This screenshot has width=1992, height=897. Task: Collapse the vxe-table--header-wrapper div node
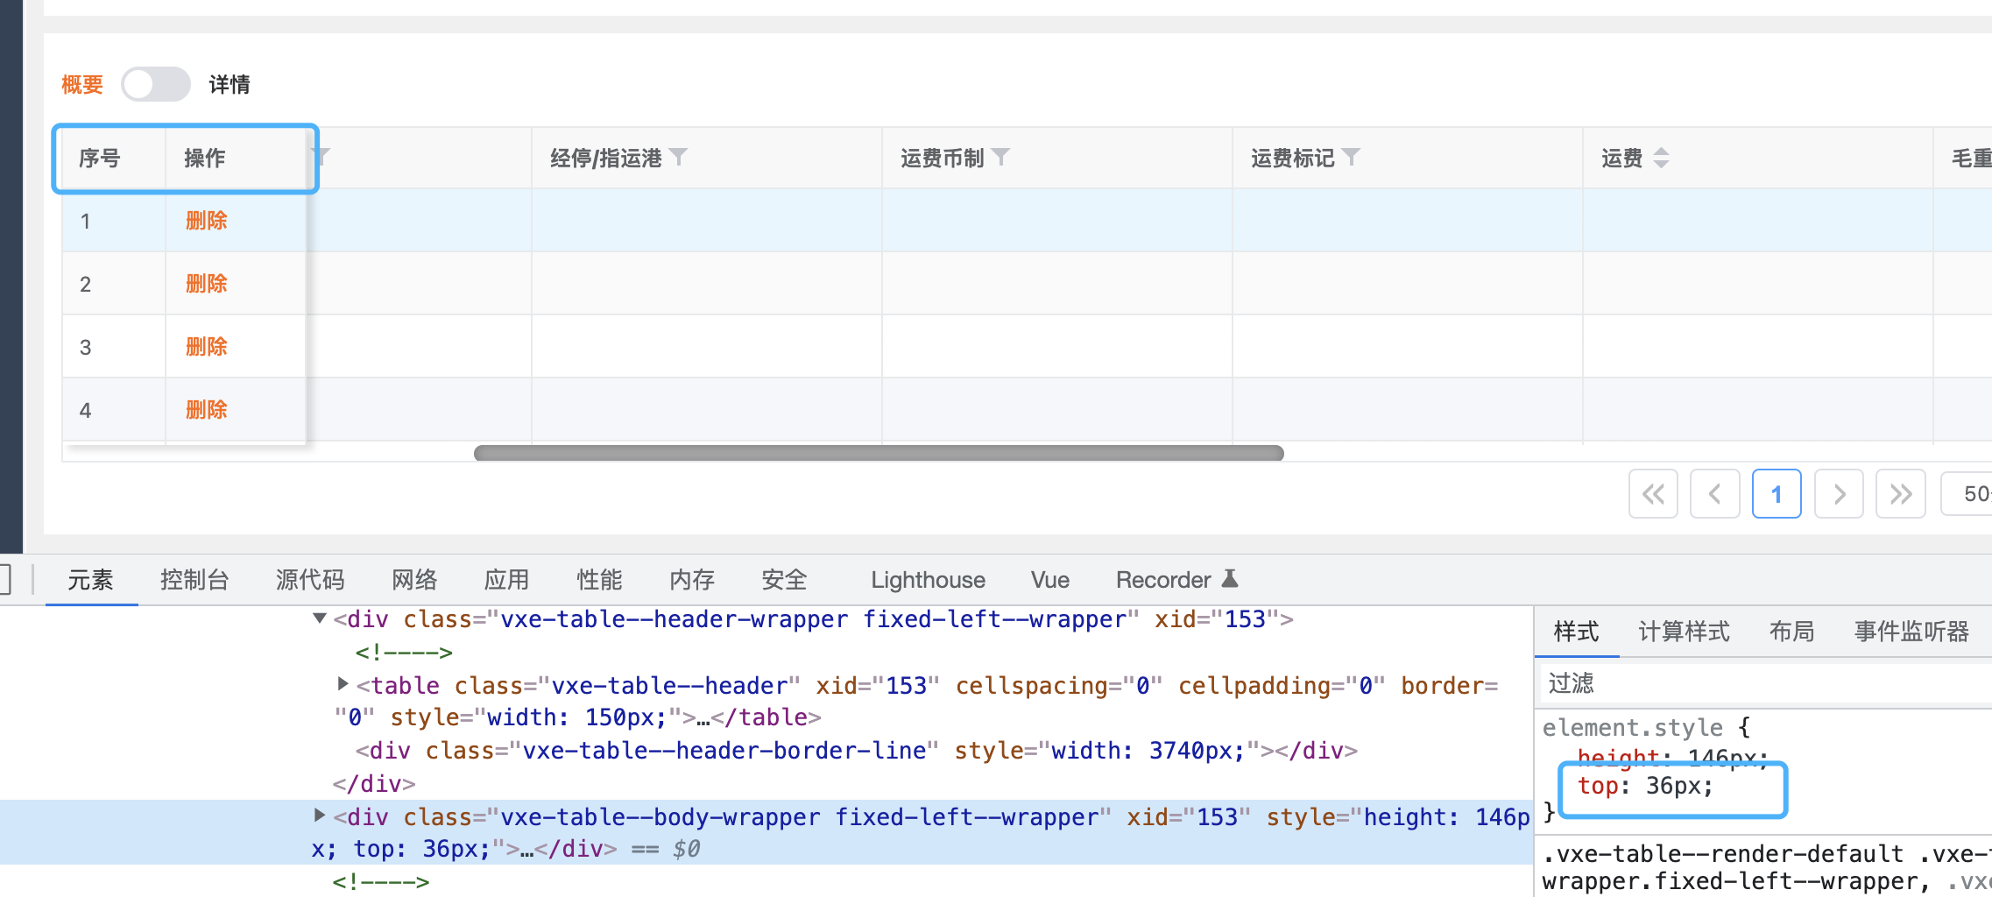click(320, 618)
